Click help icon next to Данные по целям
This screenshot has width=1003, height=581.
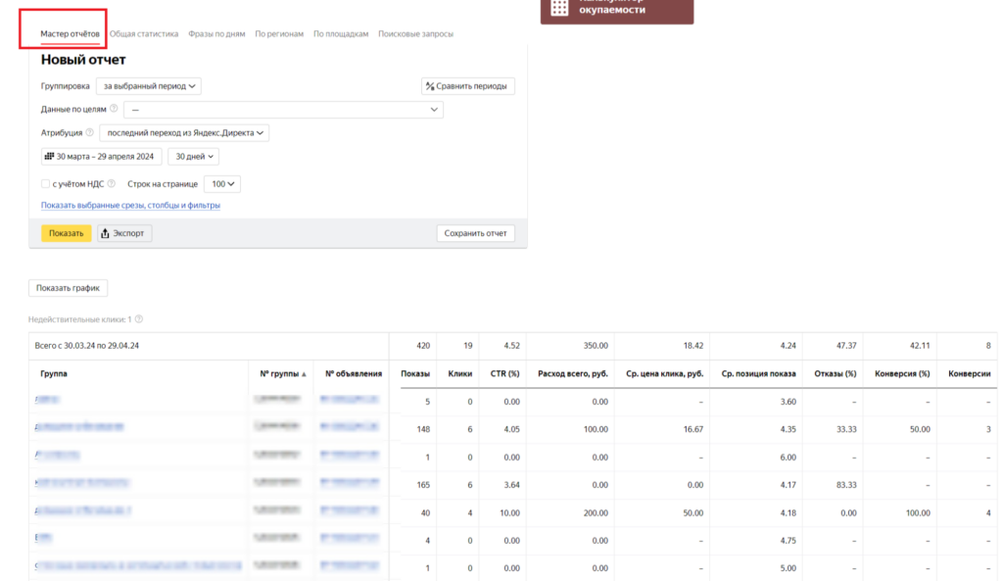[x=114, y=109]
